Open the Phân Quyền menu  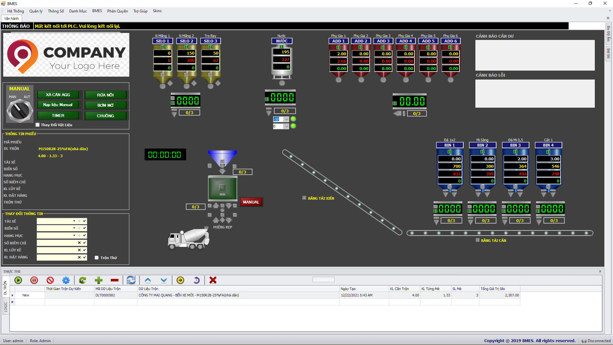coord(117,11)
